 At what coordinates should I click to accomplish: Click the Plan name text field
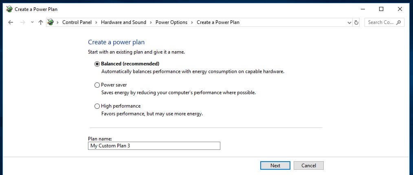coord(154,146)
